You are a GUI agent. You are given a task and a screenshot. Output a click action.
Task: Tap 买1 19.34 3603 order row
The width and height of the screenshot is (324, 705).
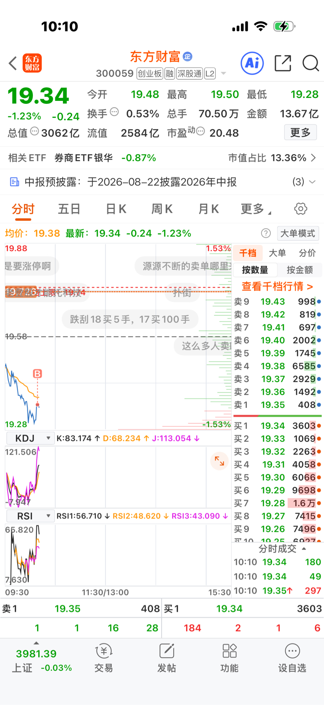coord(278,426)
